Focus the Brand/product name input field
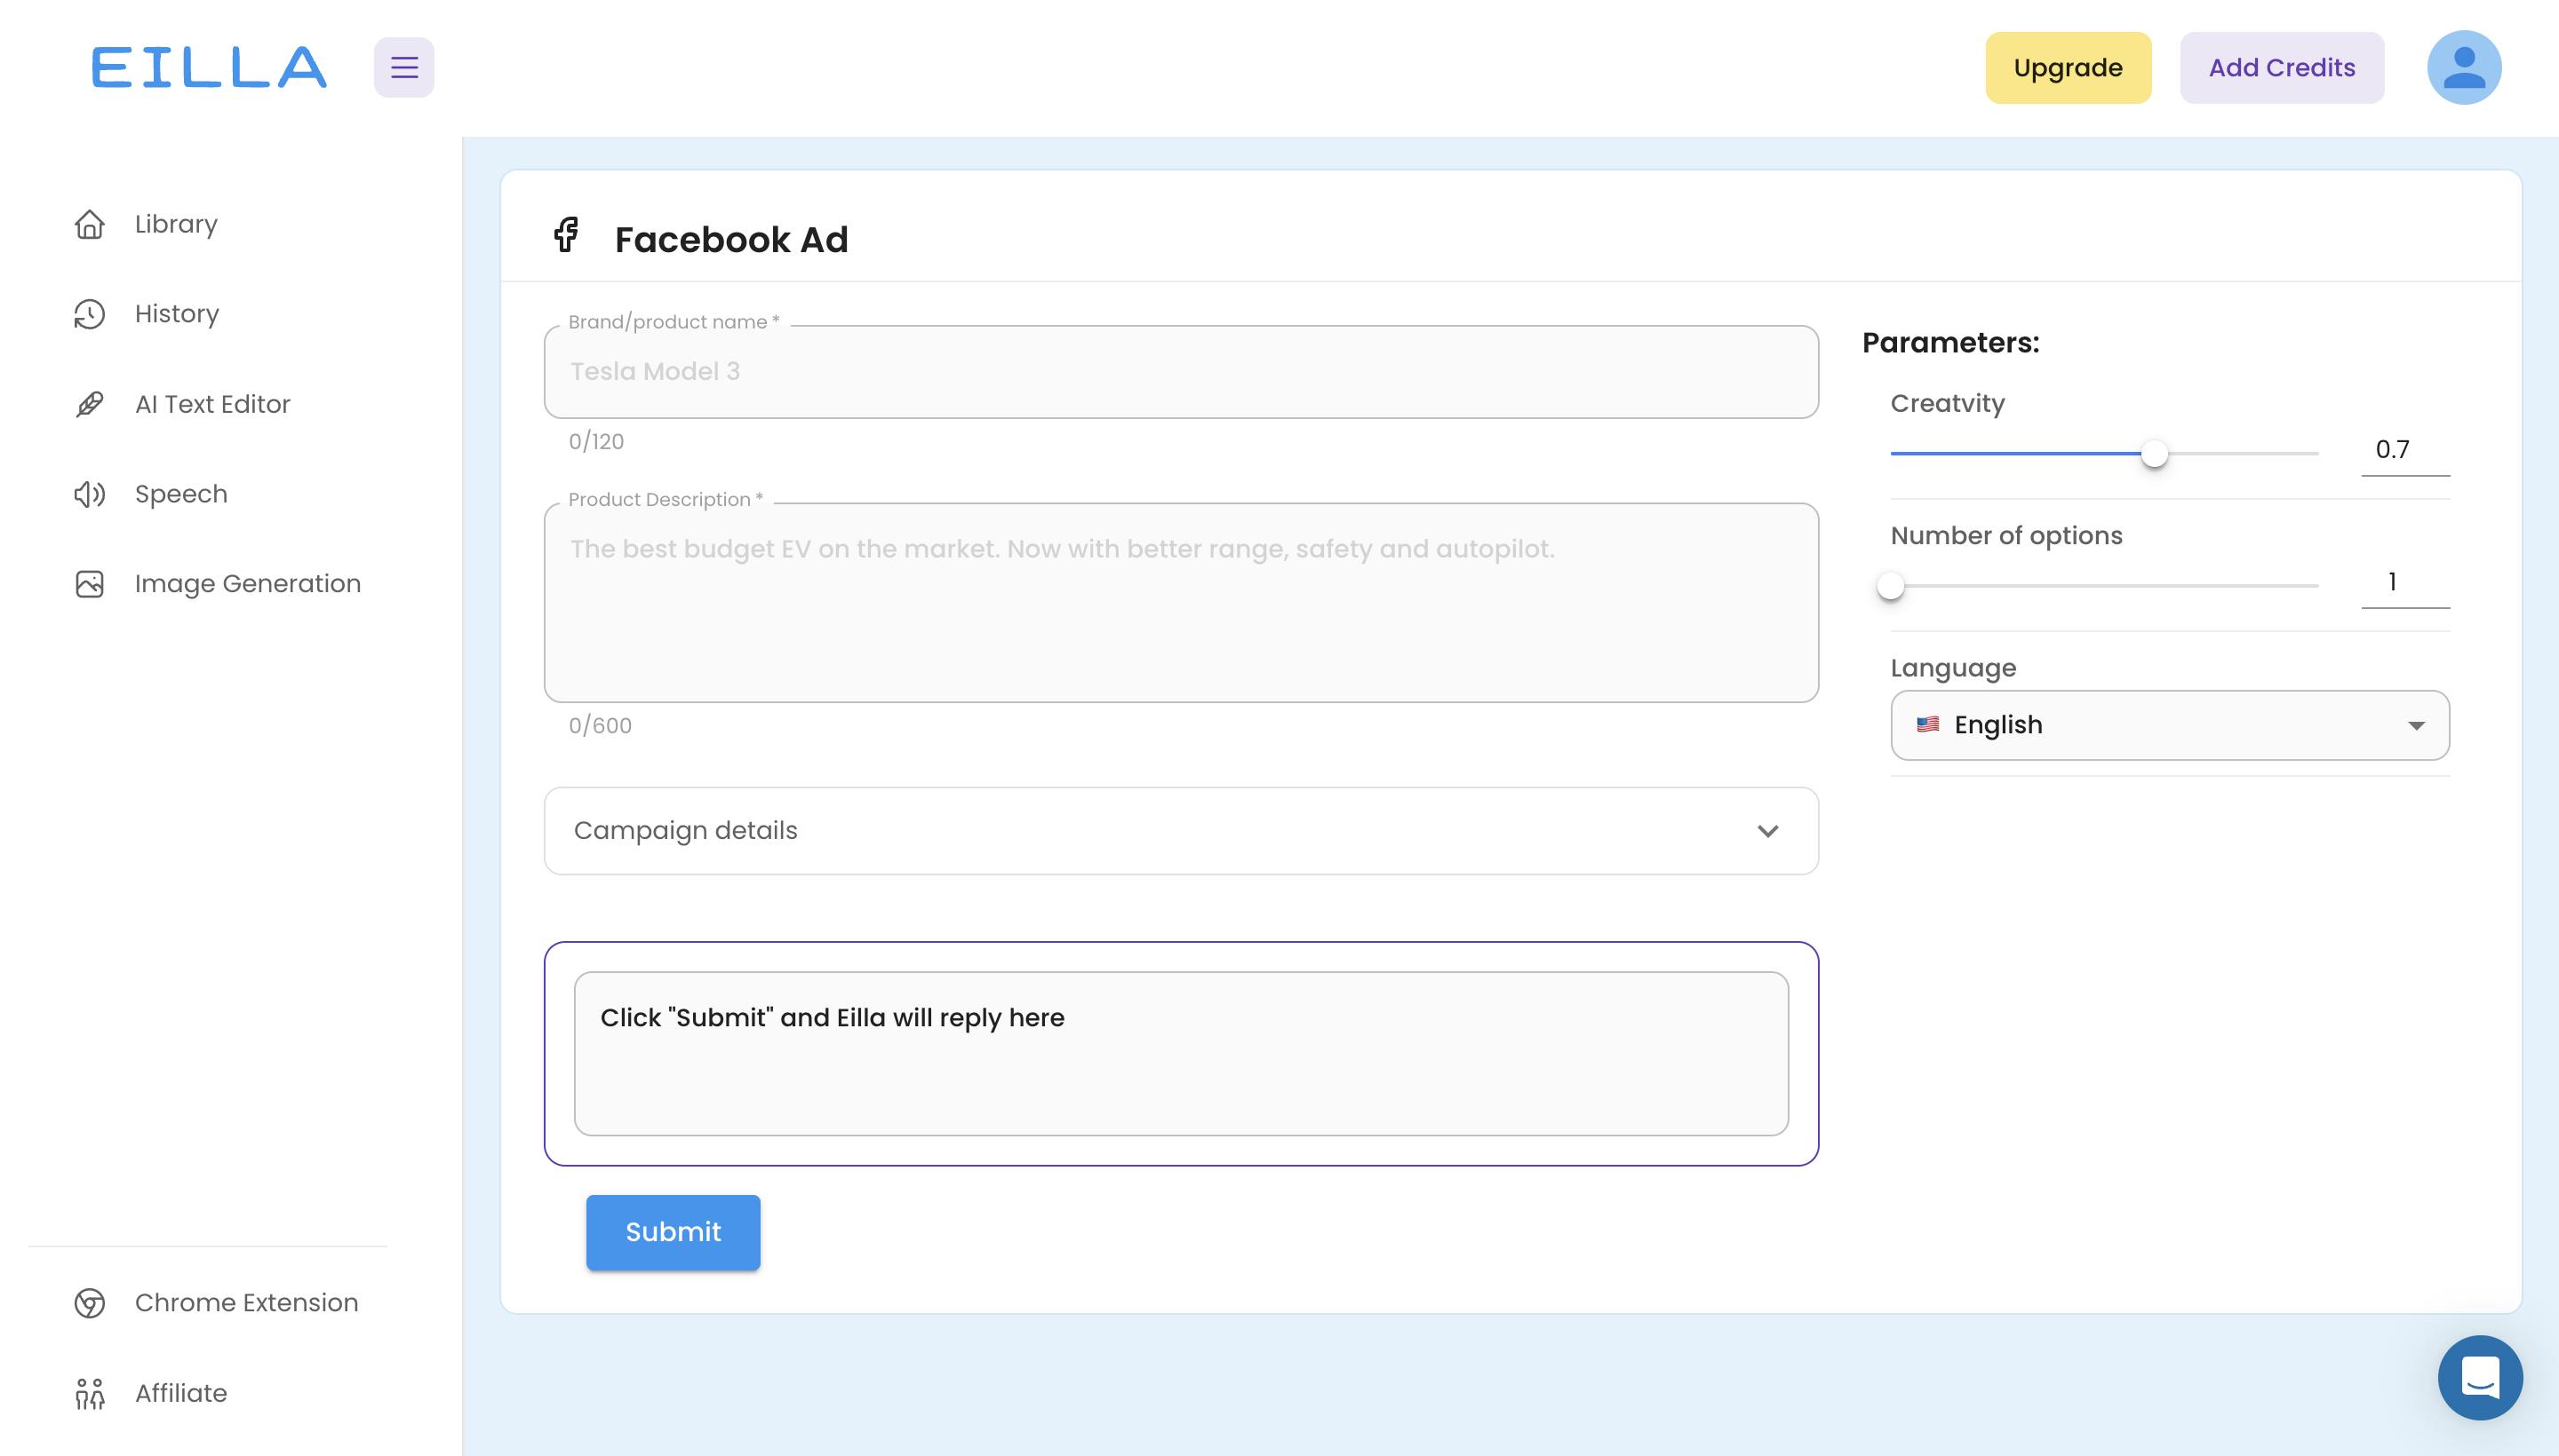This screenshot has height=1456, width=2559. 1180,372
